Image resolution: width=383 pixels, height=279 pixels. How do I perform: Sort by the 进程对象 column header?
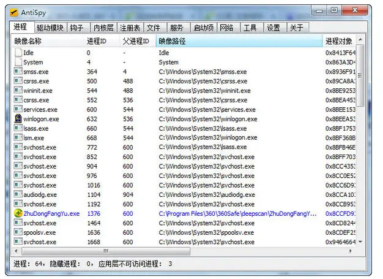339,41
